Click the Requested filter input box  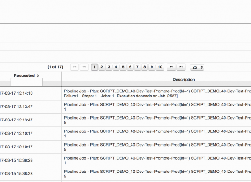[27, 82]
